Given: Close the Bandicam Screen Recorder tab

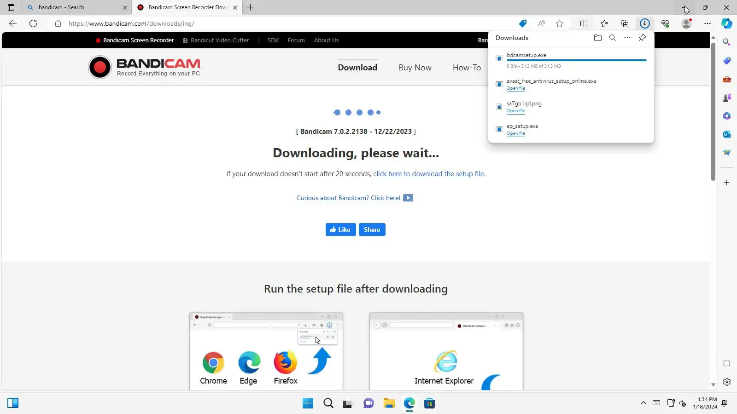Looking at the screenshot, I should [235, 7].
